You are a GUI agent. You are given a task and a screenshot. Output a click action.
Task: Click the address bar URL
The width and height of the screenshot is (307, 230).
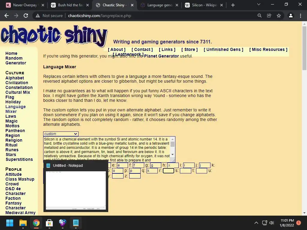100,16
